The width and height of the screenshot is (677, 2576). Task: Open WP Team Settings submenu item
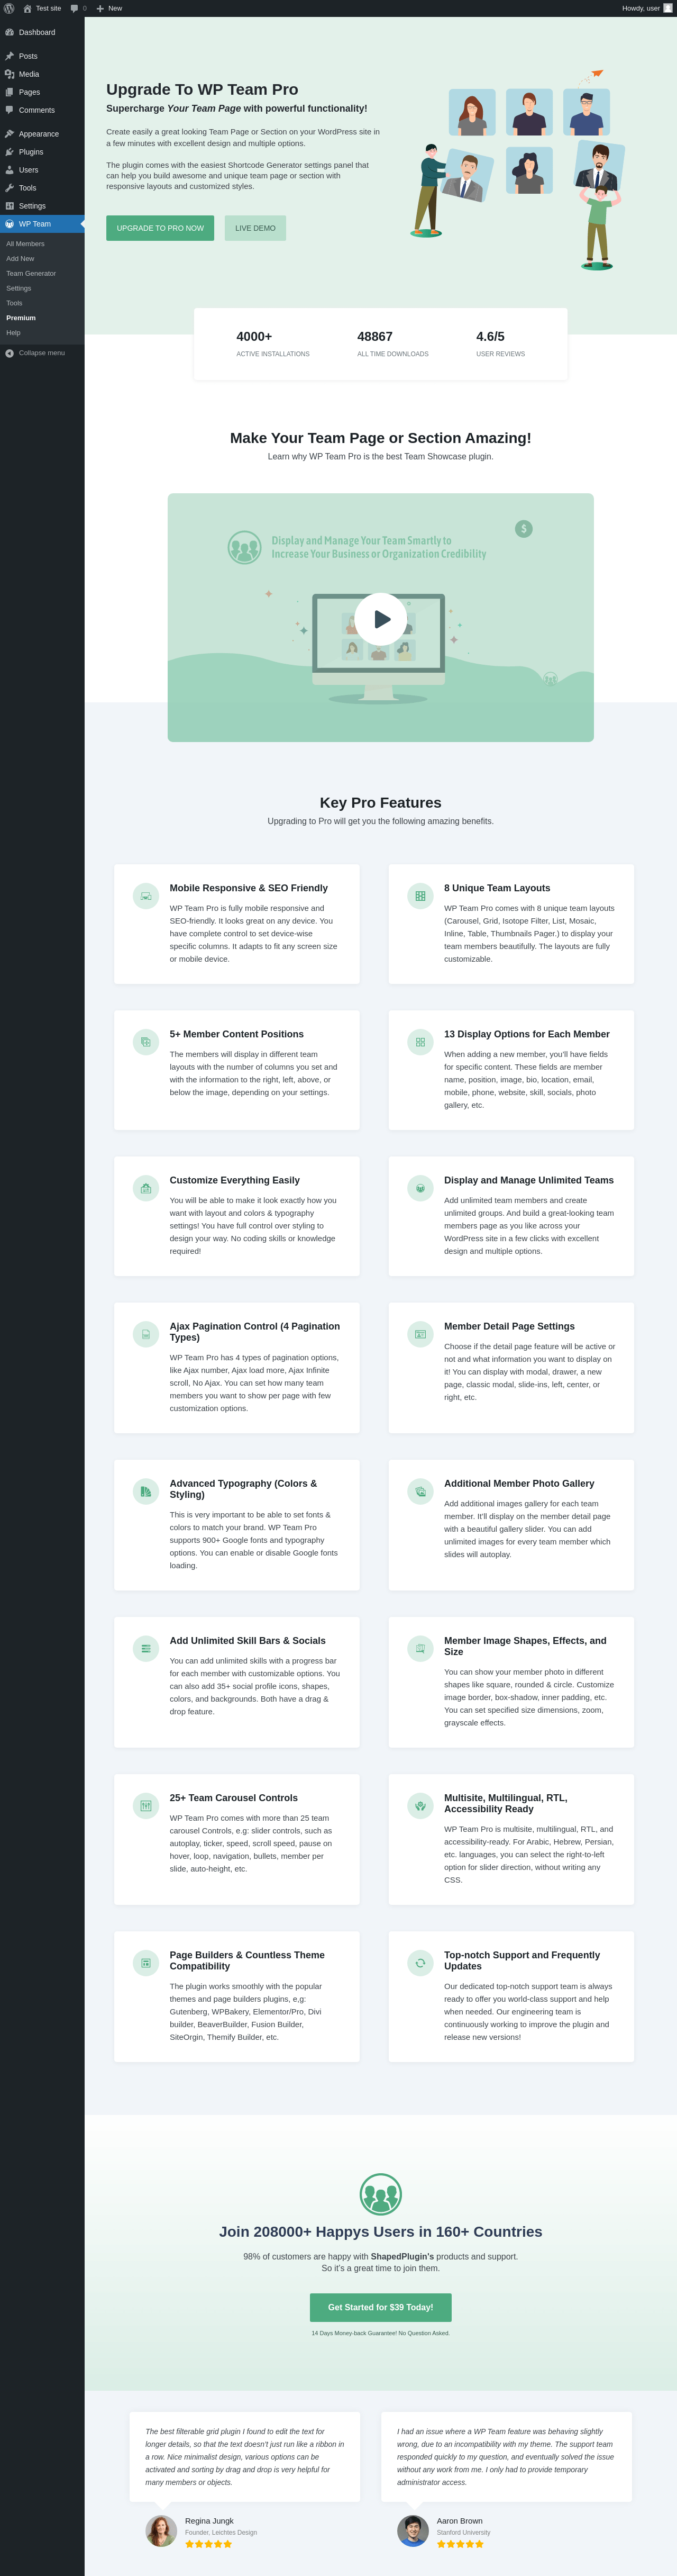point(19,288)
